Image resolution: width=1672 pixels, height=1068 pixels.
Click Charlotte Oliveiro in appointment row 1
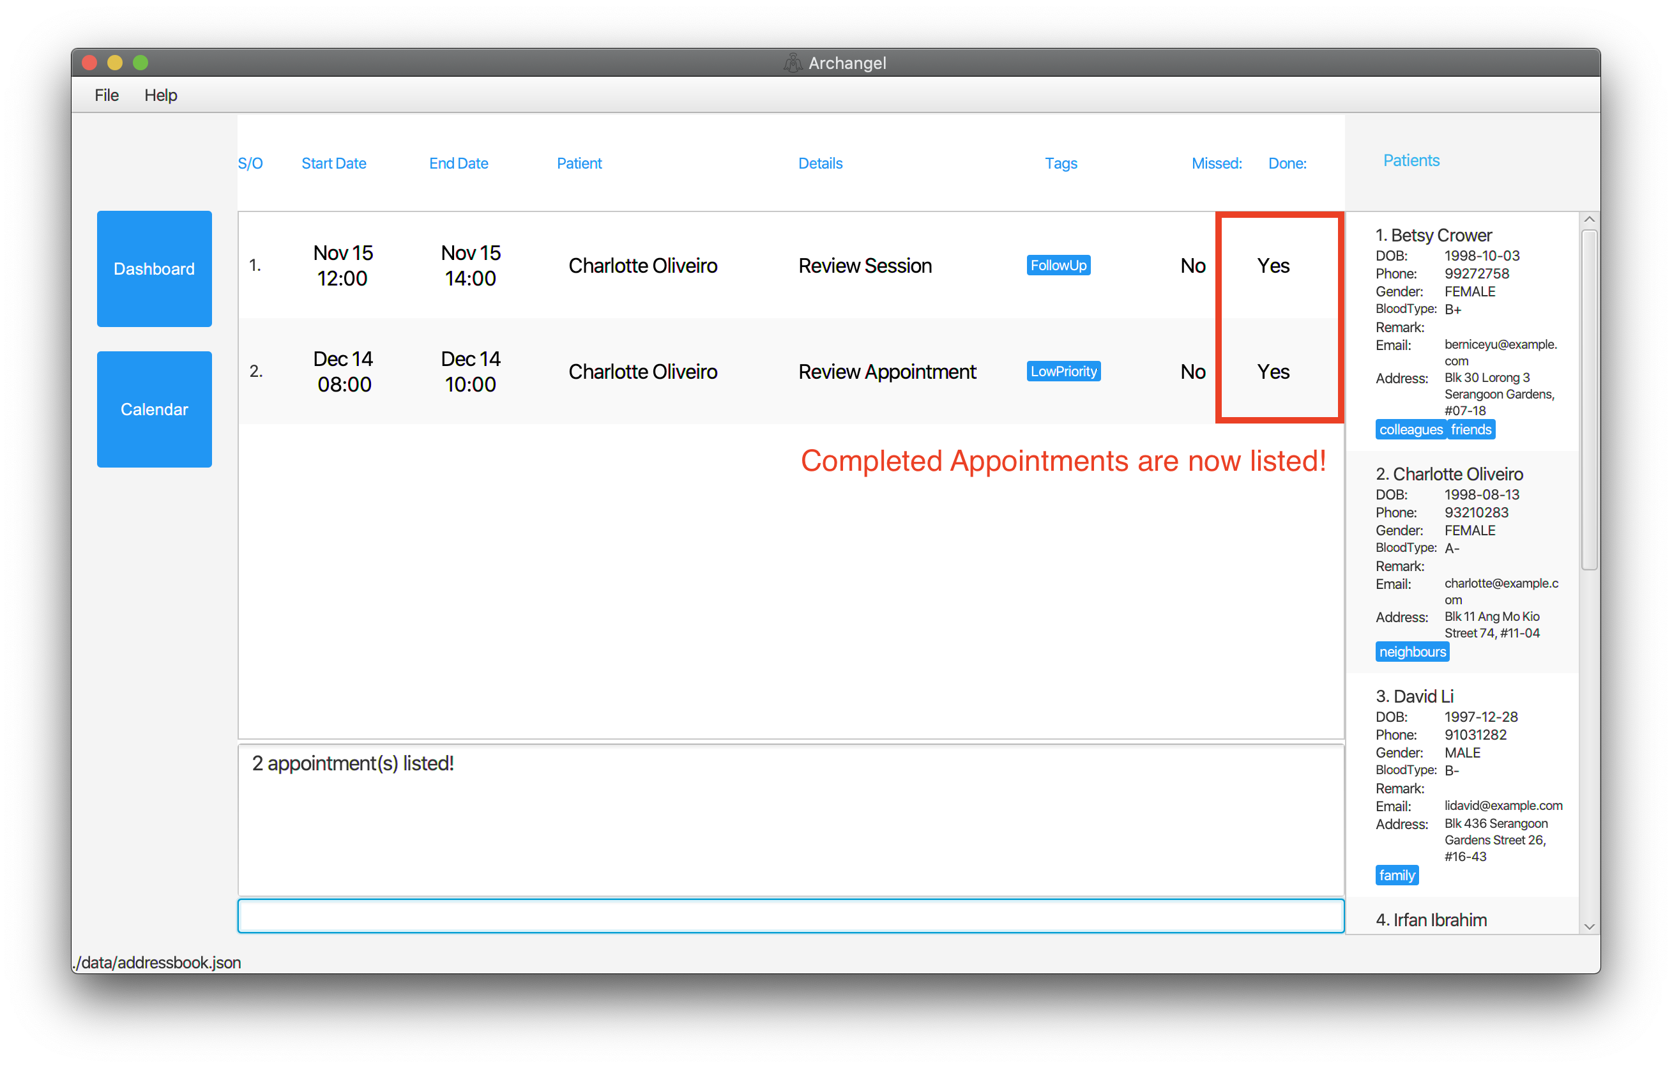click(643, 266)
